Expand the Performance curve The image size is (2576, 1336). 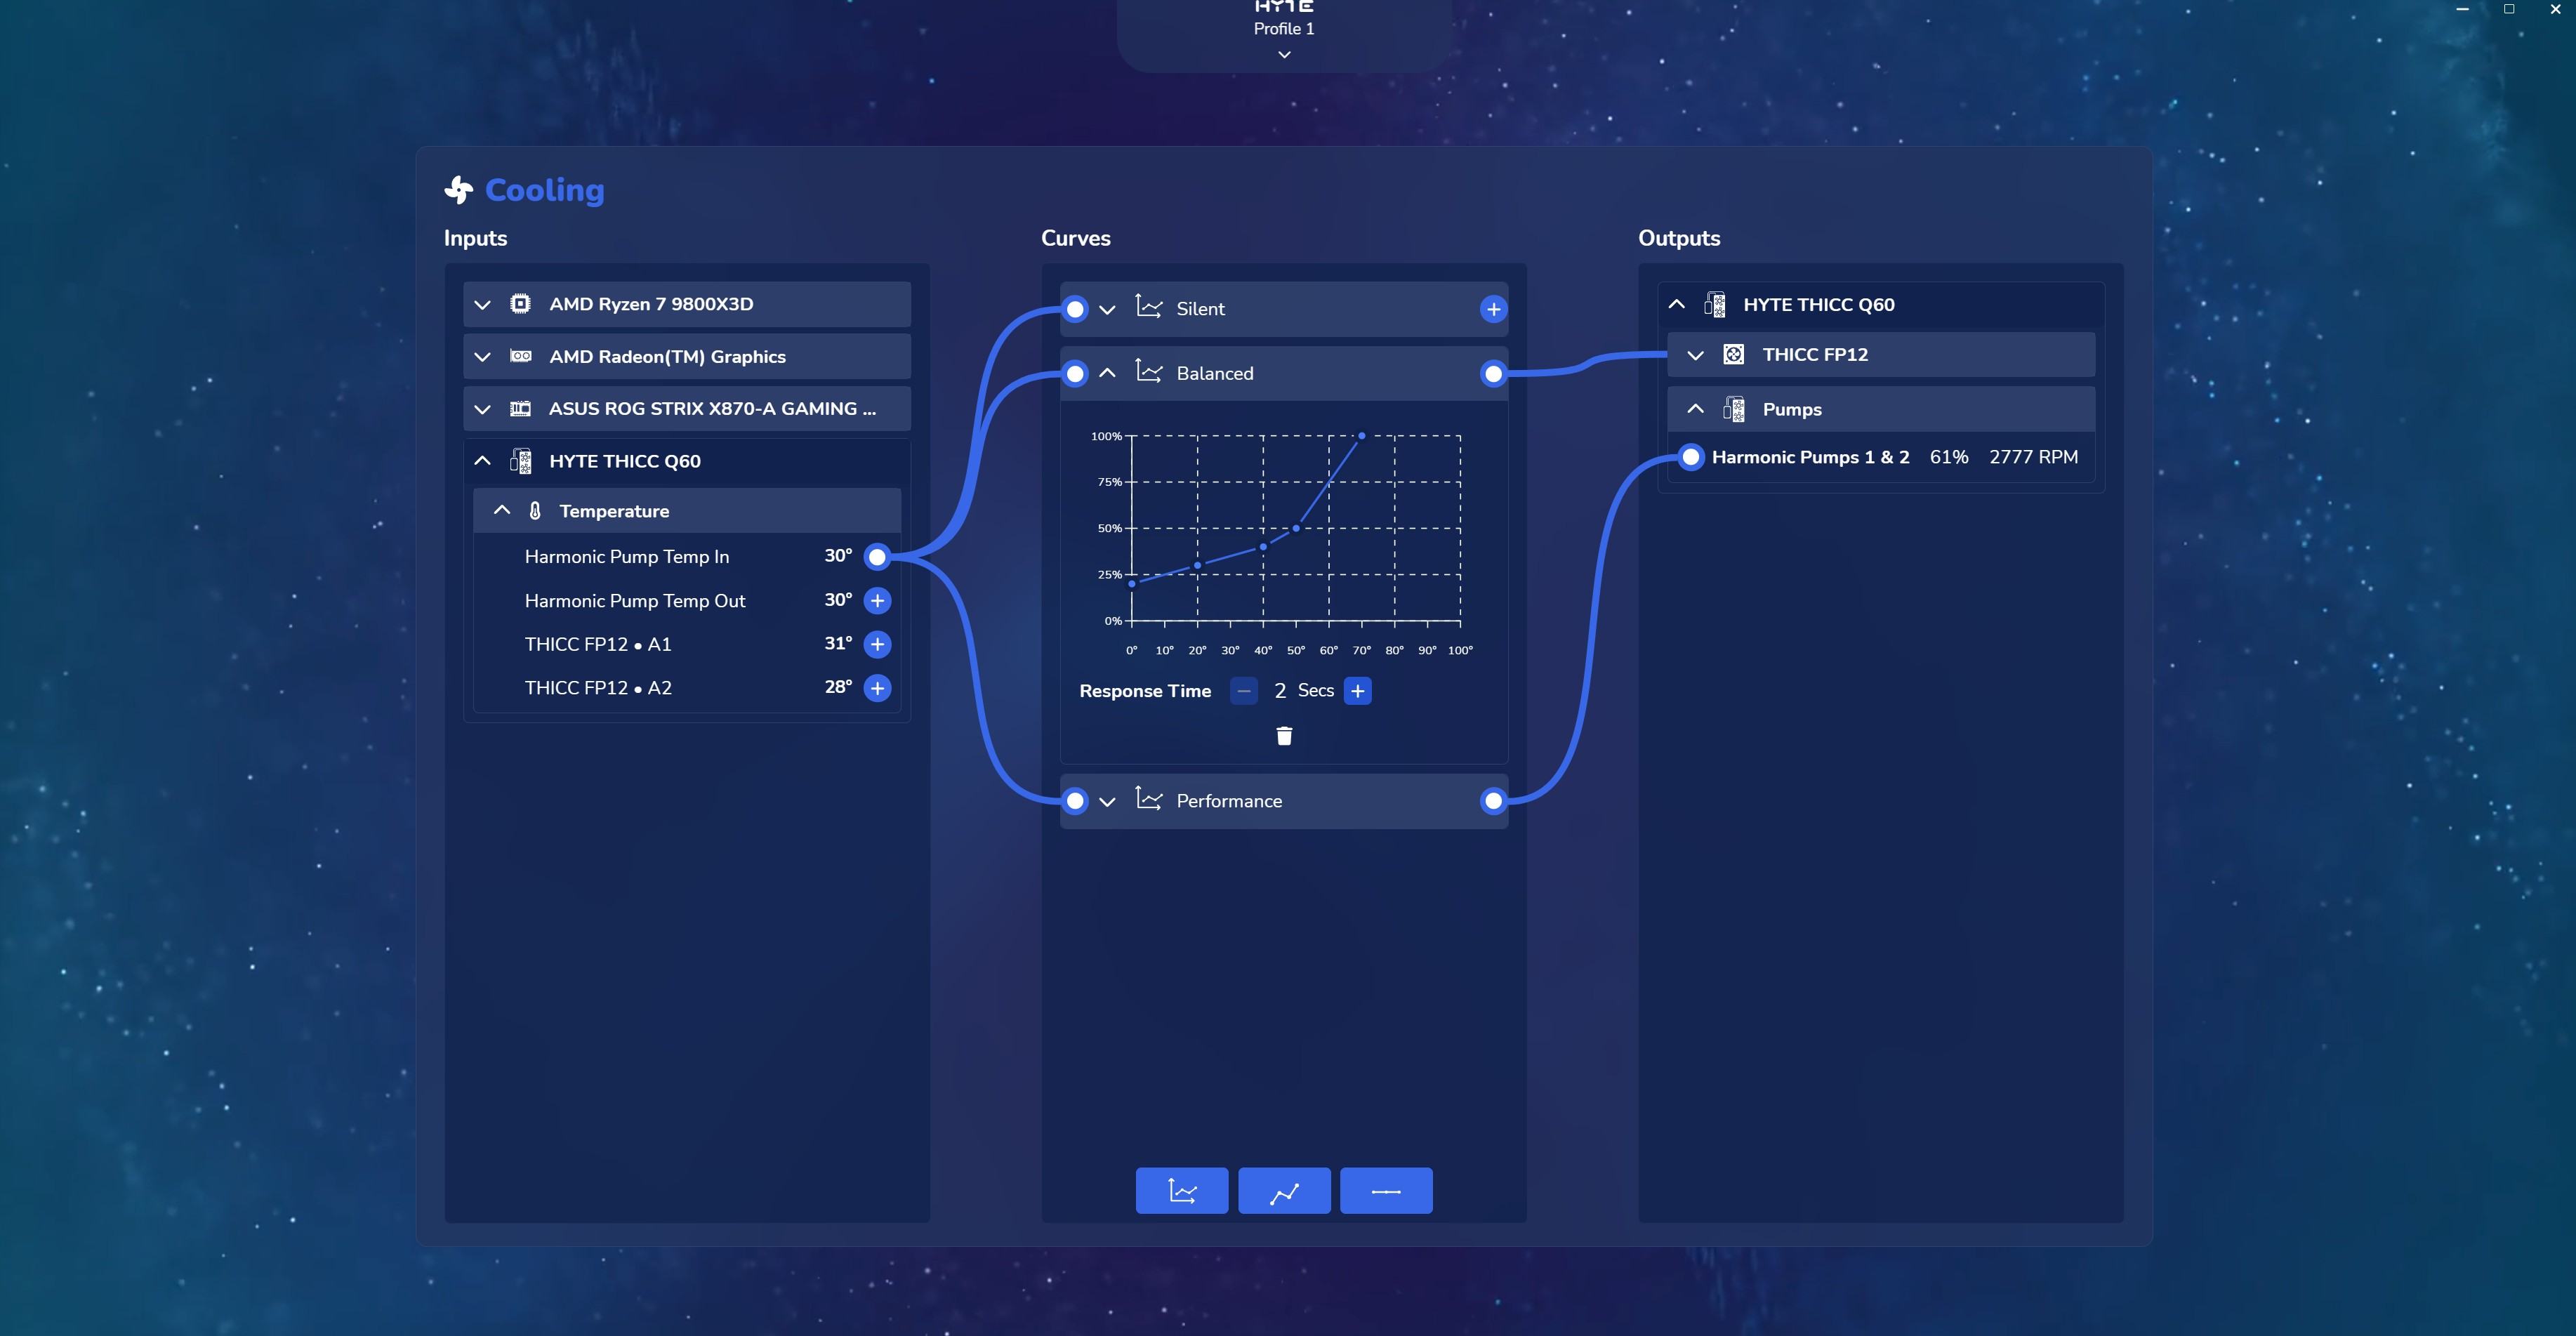coord(1107,801)
